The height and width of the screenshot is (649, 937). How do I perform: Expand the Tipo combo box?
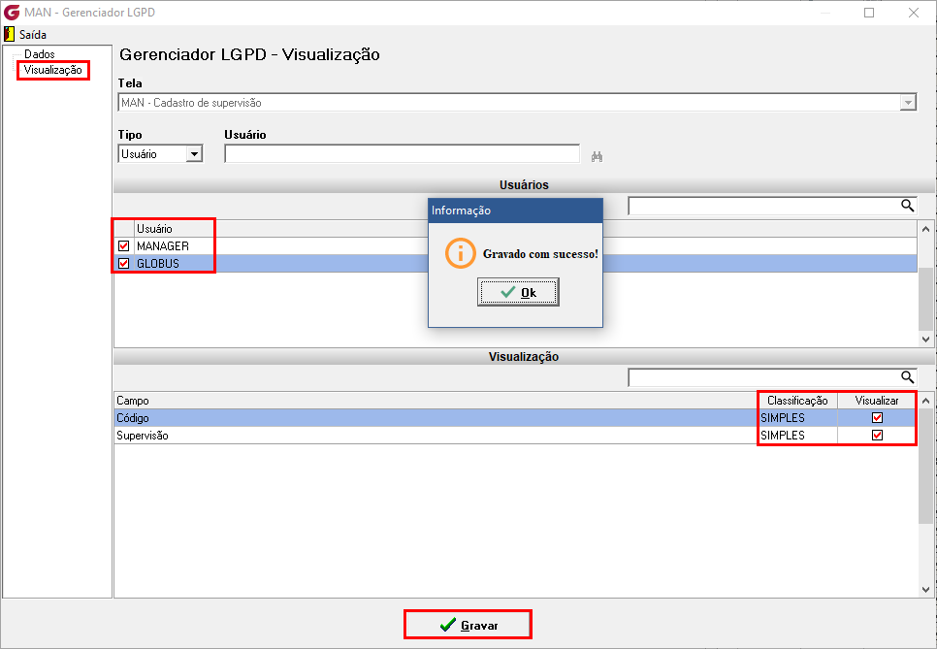(194, 154)
